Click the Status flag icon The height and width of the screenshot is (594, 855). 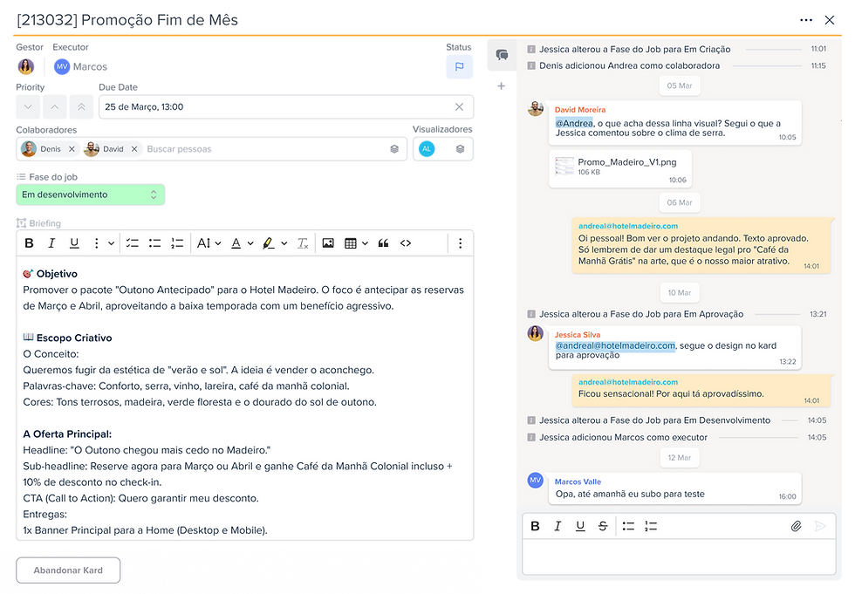[459, 66]
